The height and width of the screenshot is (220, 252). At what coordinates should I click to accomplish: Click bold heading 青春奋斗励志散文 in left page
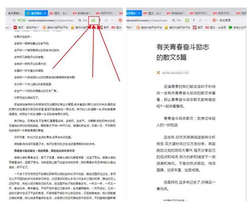45,150
